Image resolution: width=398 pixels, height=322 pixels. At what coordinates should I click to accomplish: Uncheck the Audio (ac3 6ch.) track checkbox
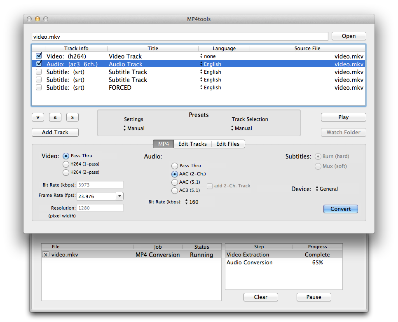pos(39,64)
